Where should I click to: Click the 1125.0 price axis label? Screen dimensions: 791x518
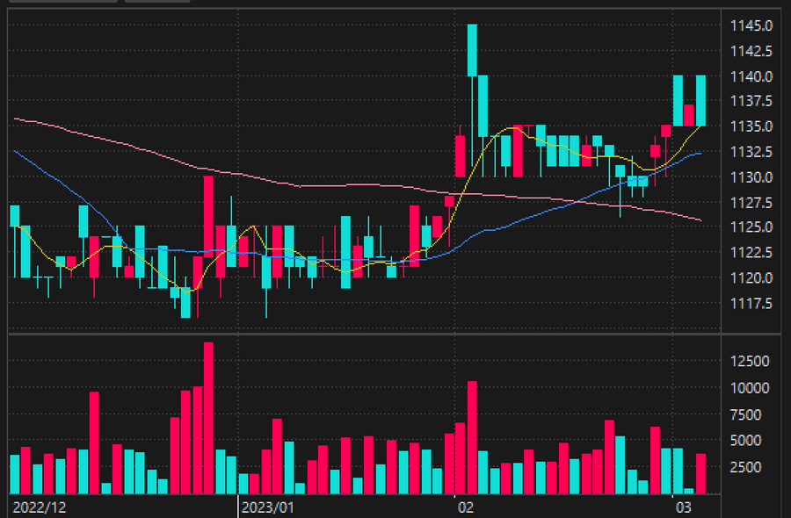(751, 227)
